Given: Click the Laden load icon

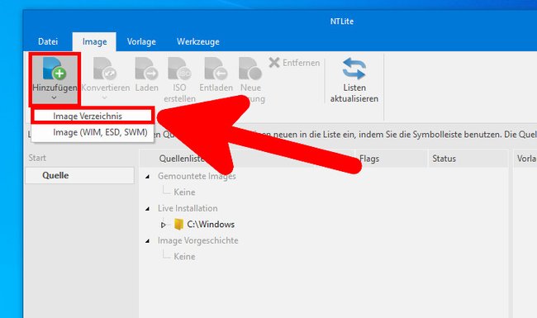Looking at the screenshot, I should pos(146,69).
